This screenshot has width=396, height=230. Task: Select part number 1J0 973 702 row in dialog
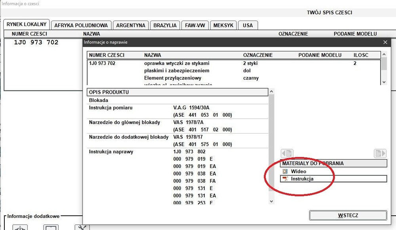(x=102, y=63)
